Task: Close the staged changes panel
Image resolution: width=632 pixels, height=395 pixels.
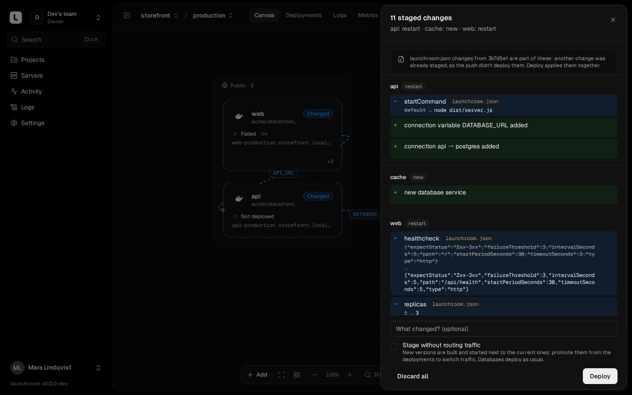Action: point(613,20)
